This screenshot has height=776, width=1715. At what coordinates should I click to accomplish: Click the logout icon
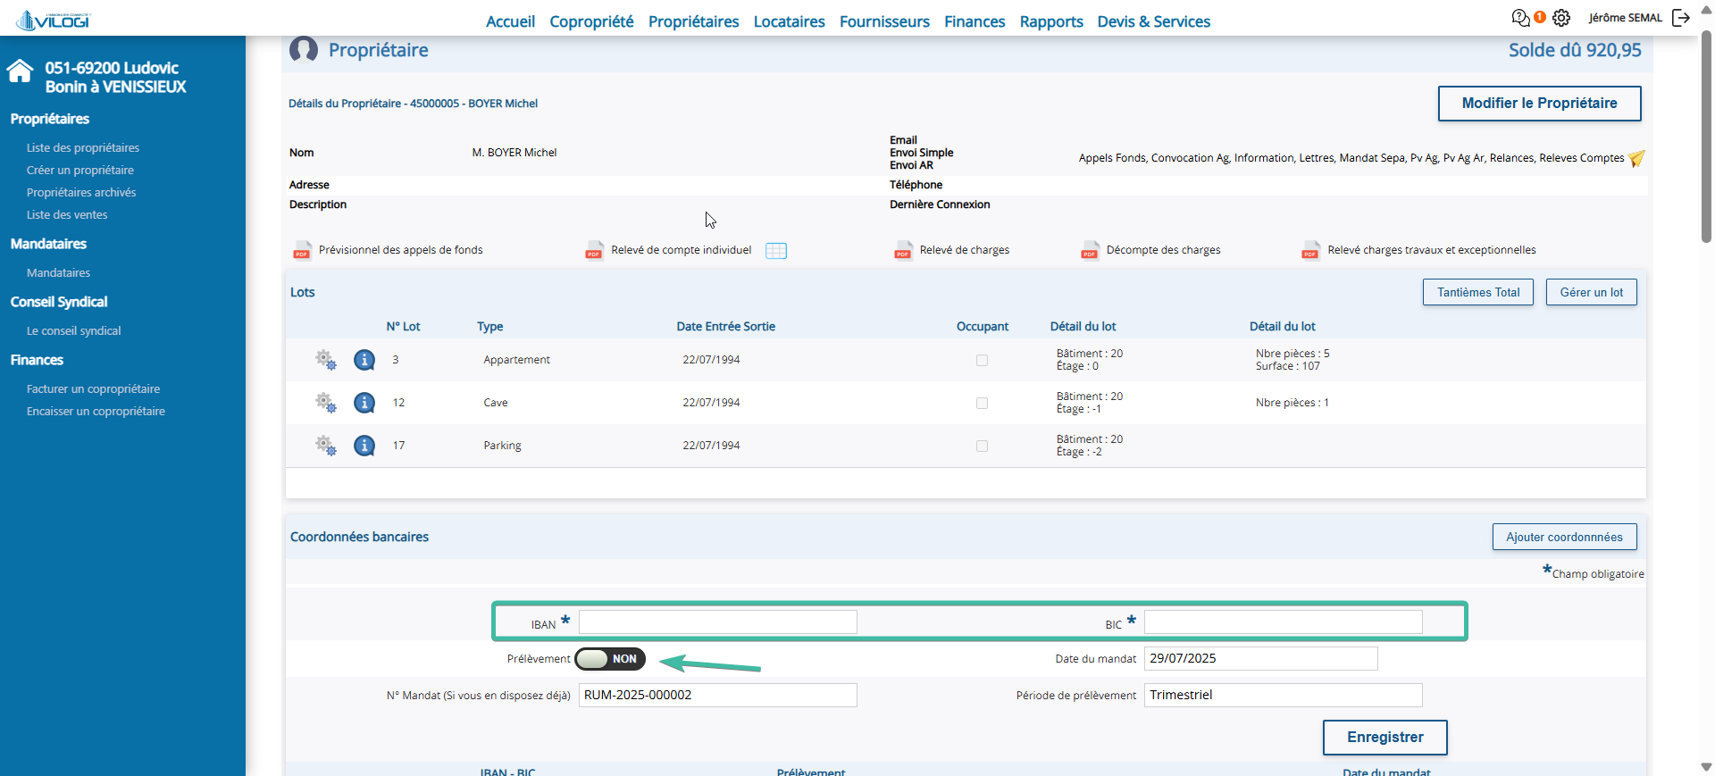pos(1681,18)
